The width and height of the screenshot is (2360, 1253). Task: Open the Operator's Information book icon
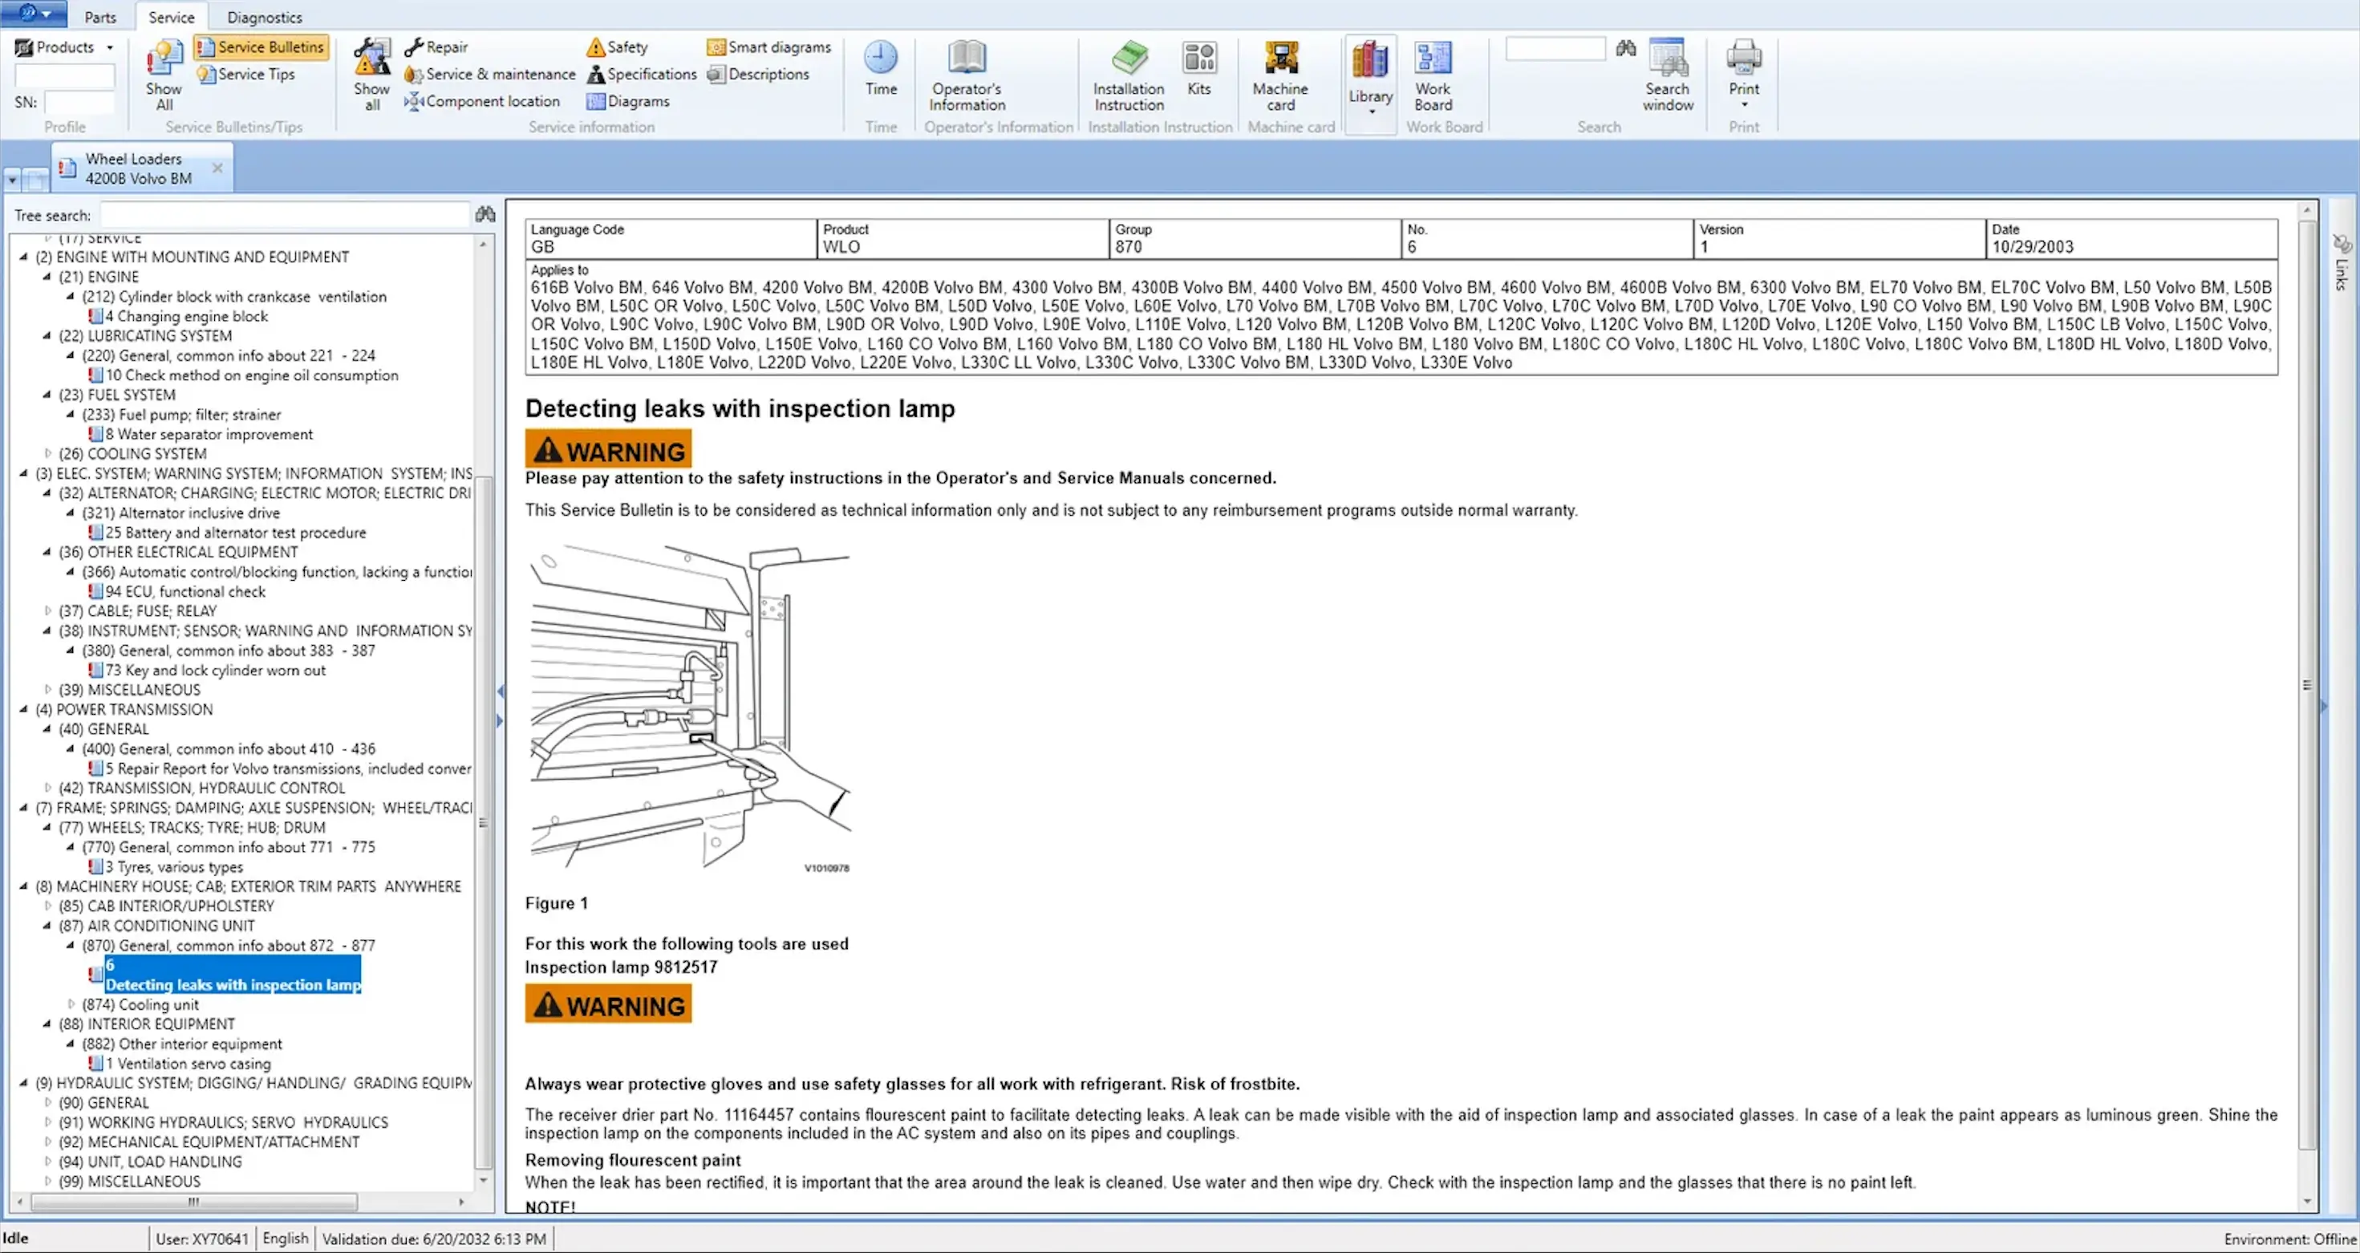point(966,59)
